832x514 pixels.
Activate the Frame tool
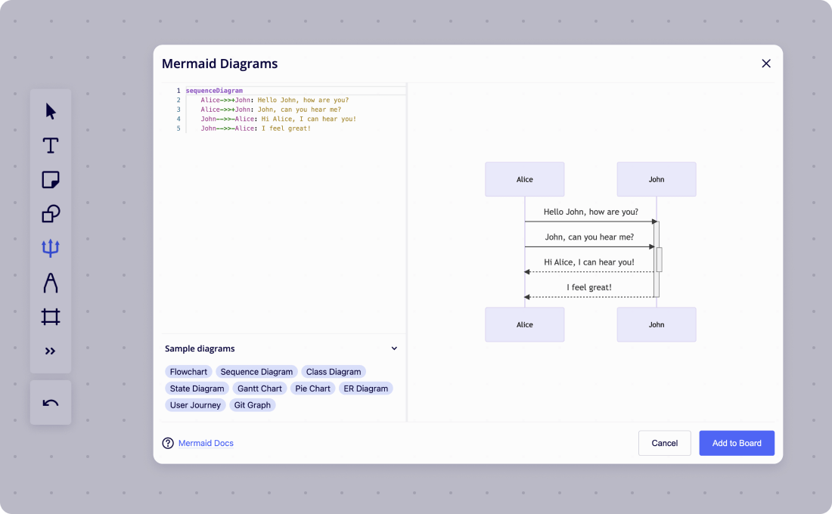click(50, 316)
